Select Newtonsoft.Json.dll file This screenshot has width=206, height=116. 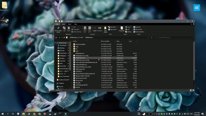pos(81,78)
